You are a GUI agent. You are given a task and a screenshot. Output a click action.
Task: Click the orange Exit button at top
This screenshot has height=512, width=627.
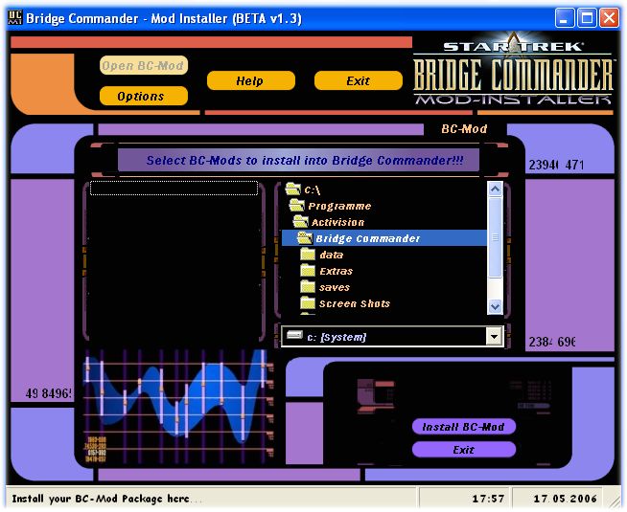[358, 81]
